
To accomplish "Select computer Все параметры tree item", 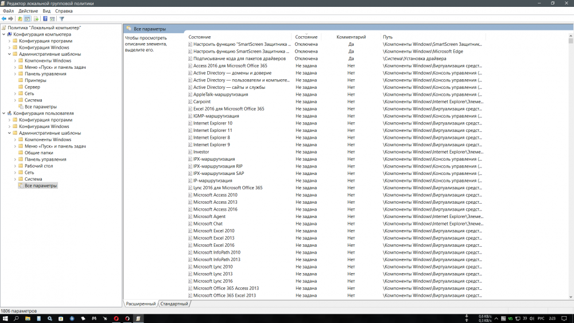I will tap(41, 107).
